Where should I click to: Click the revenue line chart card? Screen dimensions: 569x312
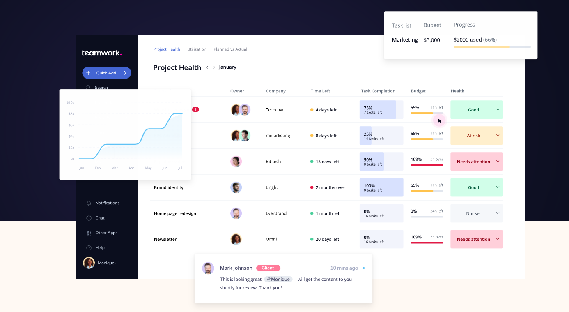(x=125, y=134)
